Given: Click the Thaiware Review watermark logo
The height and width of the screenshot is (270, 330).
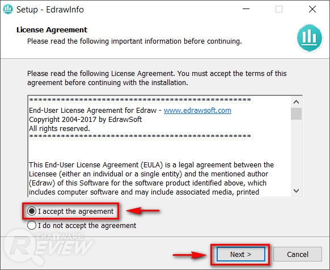Looking at the screenshot, I should coord(48,247).
